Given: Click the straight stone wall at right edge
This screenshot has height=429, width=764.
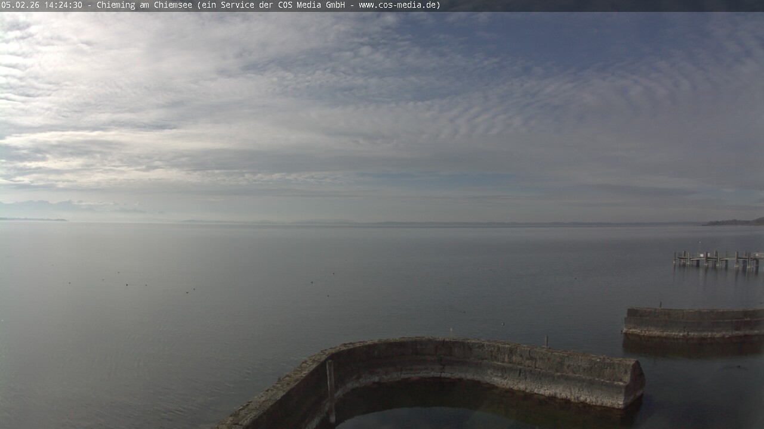Looking at the screenshot, I should click(694, 322).
